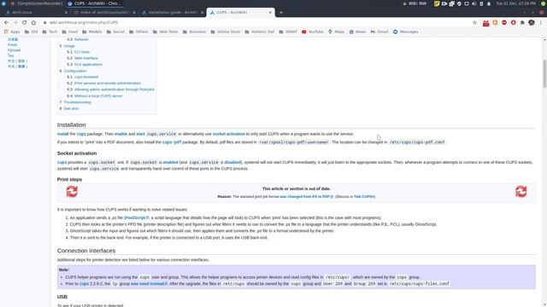Expand the Web Tools bookmarks folder

165,32
